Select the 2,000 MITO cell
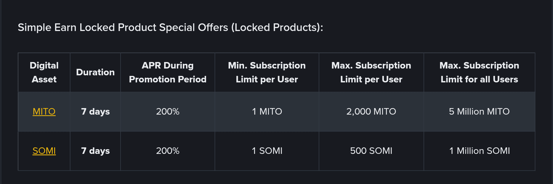553x184 pixels. click(371, 112)
